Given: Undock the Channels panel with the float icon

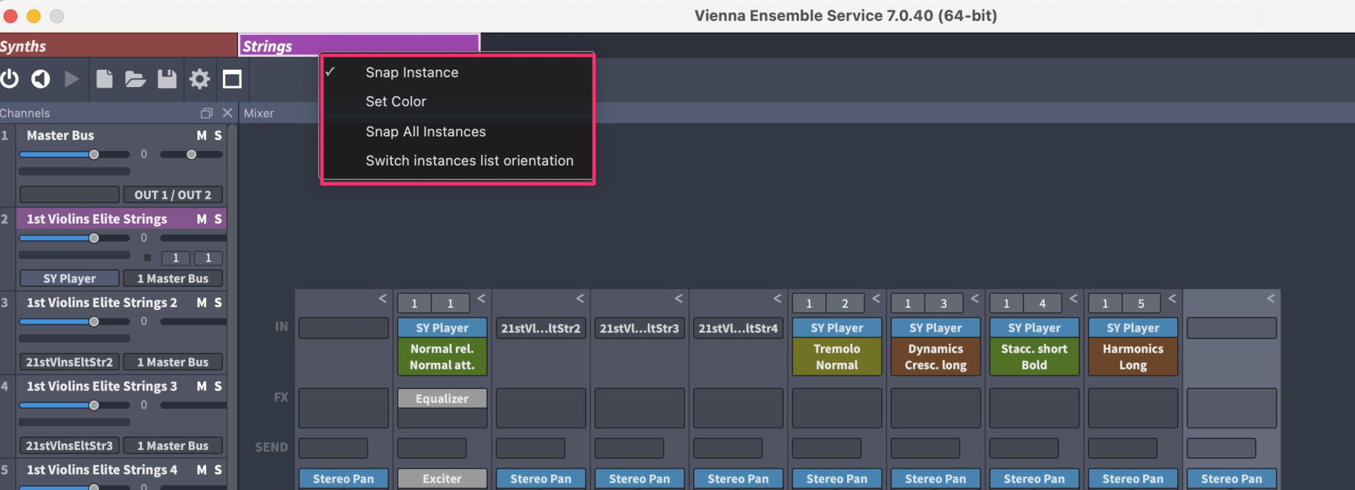Looking at the screenshot, I should point(207,113).
